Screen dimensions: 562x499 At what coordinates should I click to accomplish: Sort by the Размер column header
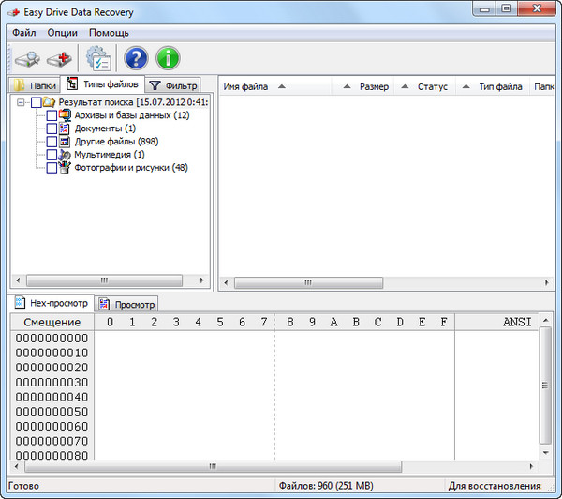click(x=373, y=86)
